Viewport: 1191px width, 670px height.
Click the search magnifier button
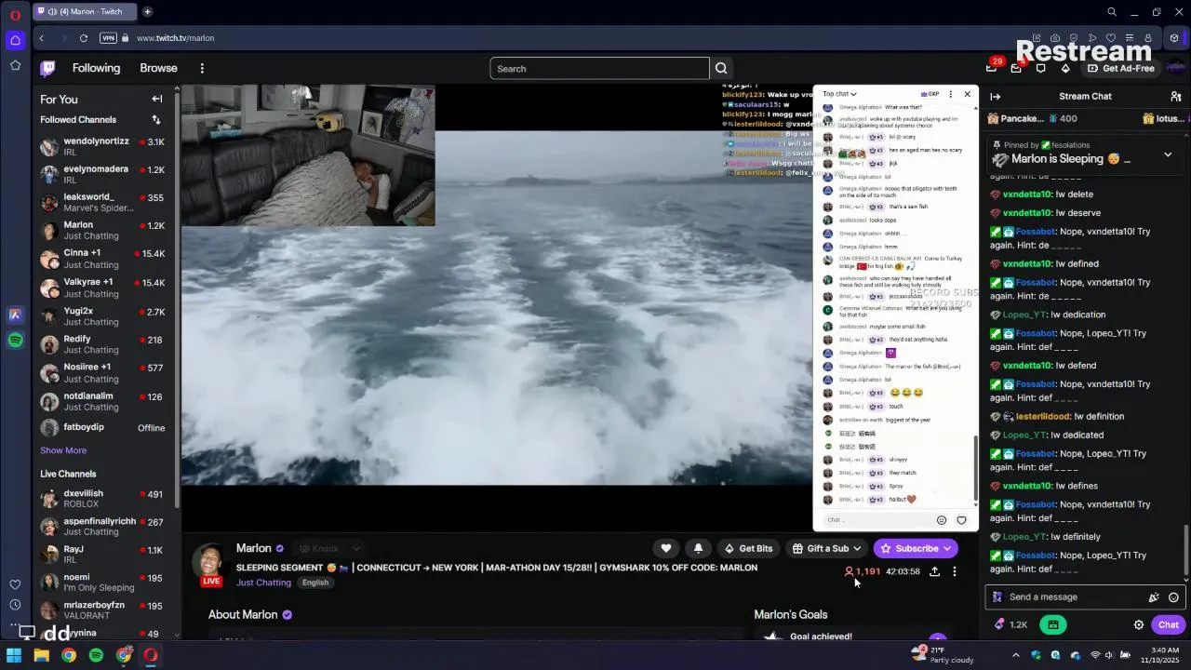(721, 68)
